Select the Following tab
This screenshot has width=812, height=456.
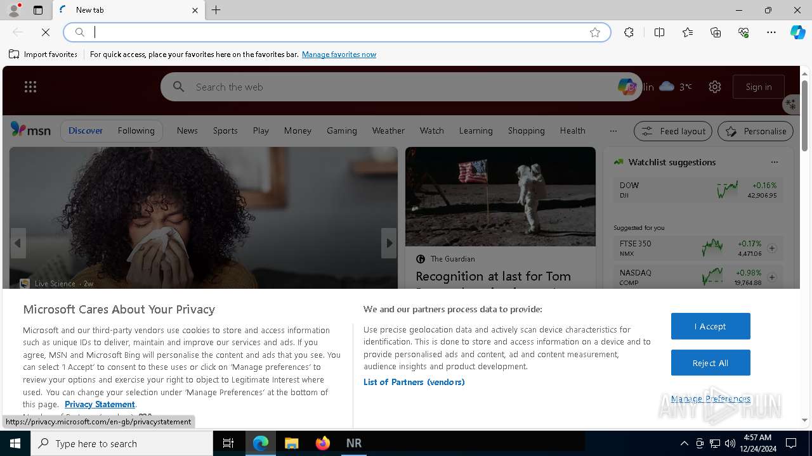click(136, 130)
